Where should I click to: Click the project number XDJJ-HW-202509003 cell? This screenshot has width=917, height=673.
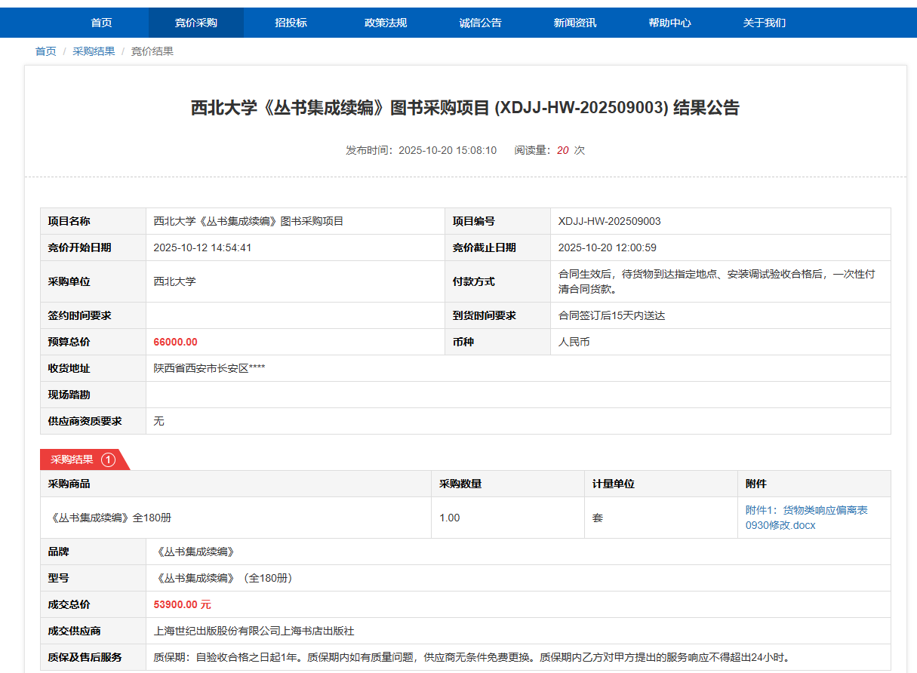[609, 221]
